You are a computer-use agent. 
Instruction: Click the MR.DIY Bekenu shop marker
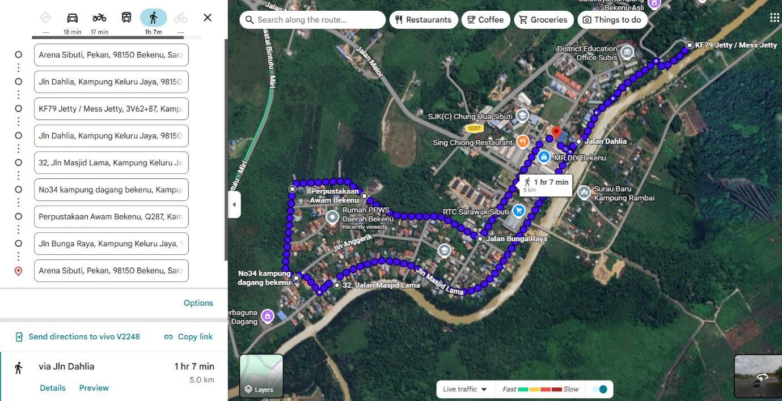coord(544,156)
